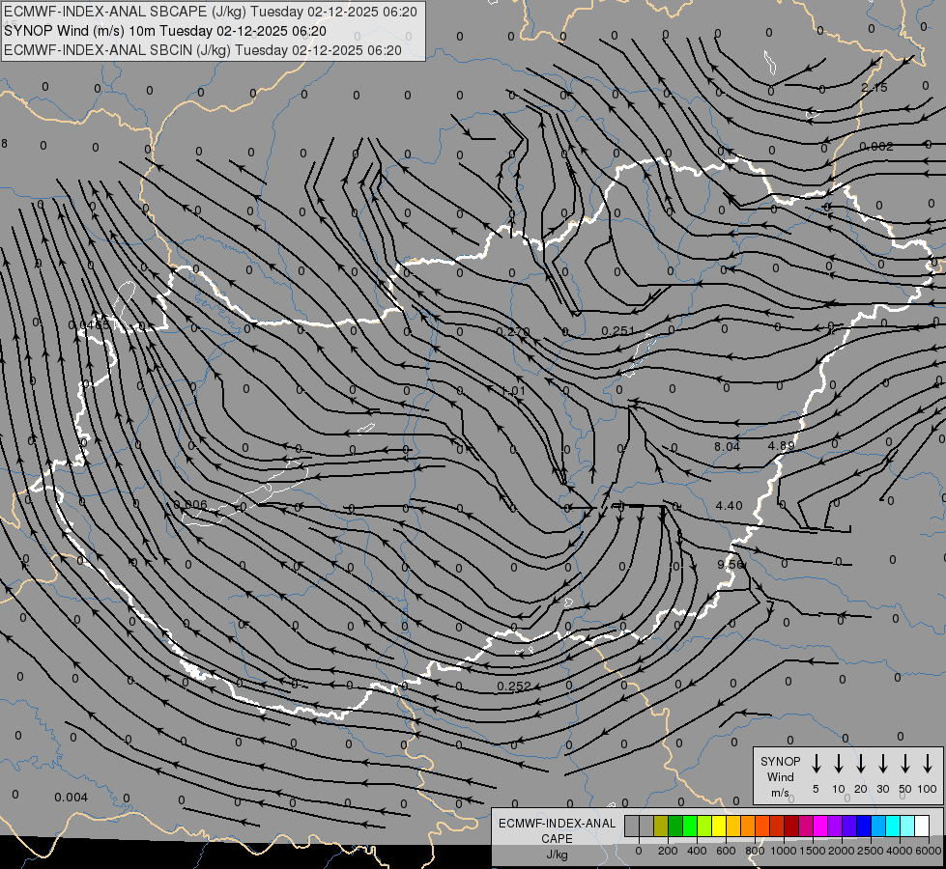This screenshot has width=946, height=869.
Task: Click the J/kg unit label in legend
Action: (x=557, y=855)
